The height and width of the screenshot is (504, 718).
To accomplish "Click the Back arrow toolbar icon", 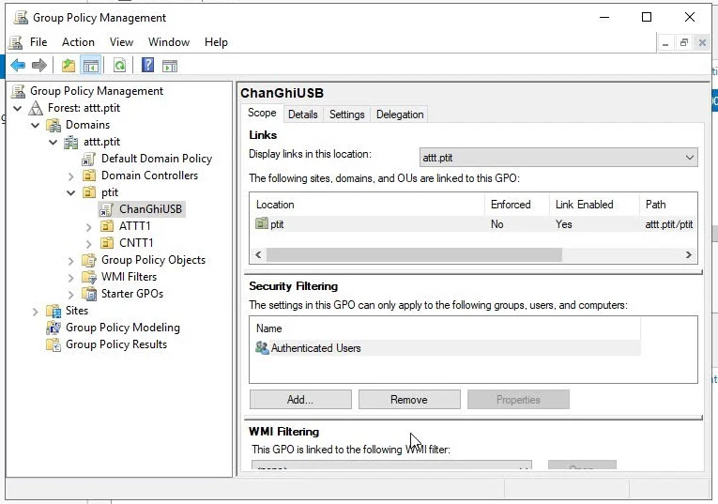I will [x=18, y=66].
